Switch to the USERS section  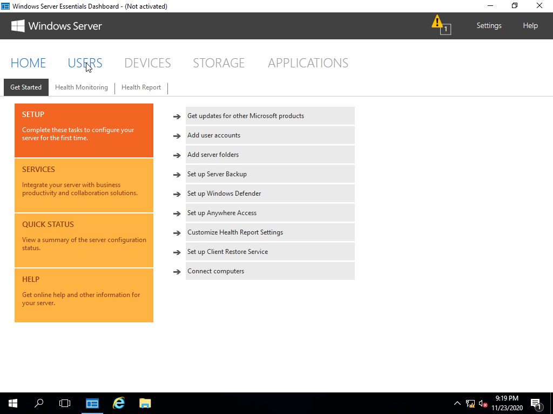(x=85, y=63)
